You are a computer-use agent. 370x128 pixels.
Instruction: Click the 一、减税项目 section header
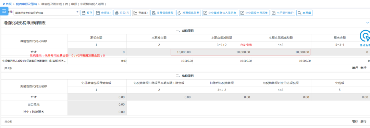pyautogui.click(x=185, y=31)
